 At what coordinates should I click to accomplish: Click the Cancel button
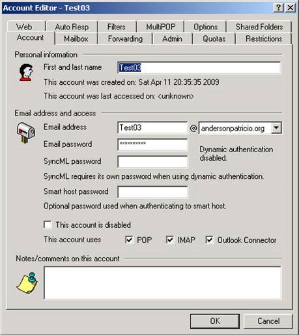coord(268,321)
